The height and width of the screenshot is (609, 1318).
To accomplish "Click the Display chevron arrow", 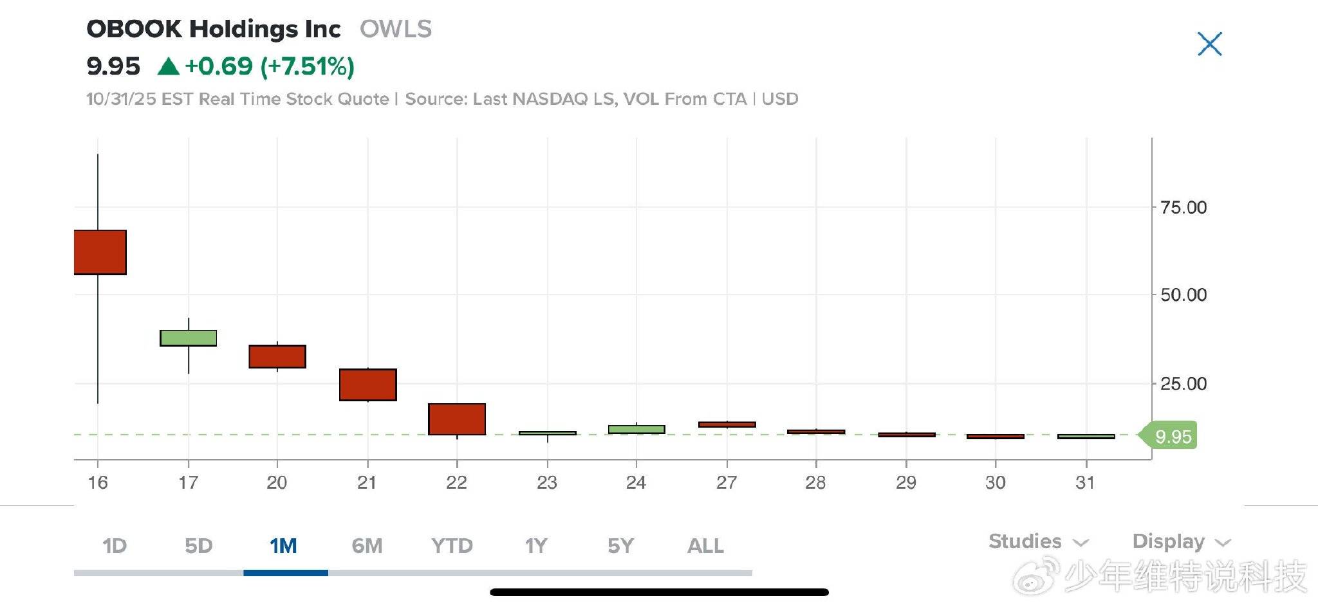I will pos(1223,543).
